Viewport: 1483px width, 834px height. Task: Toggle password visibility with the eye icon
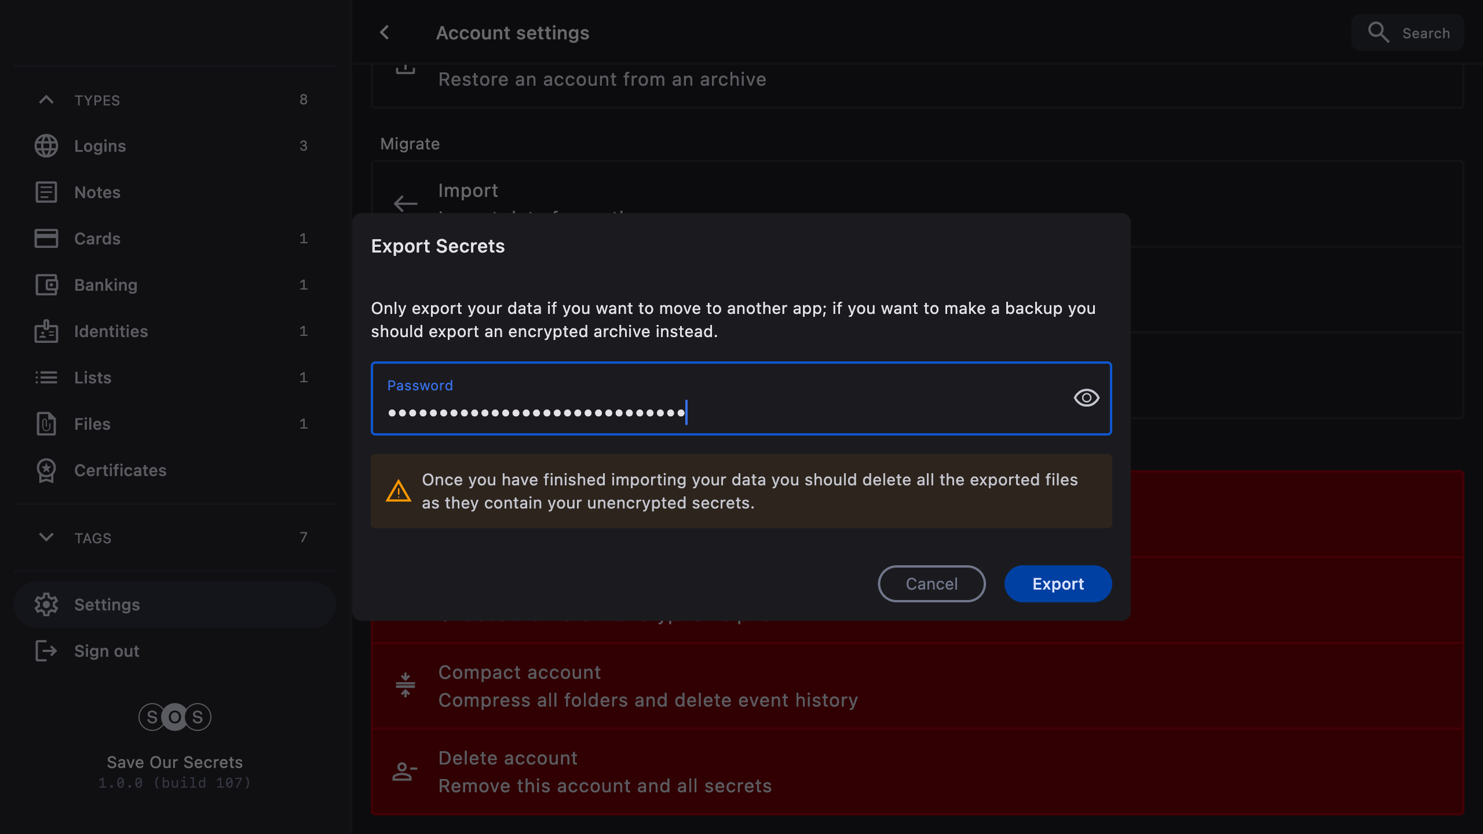(x=1086, y=398)
